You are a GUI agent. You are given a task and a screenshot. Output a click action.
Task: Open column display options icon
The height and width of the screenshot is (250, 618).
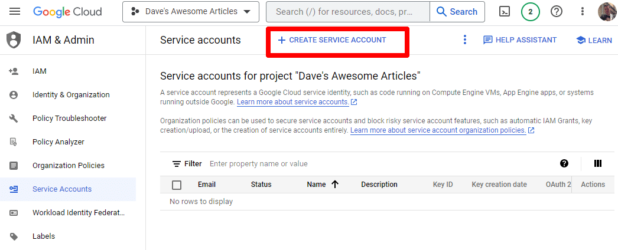pyautogui.click(x=597, y=163)
